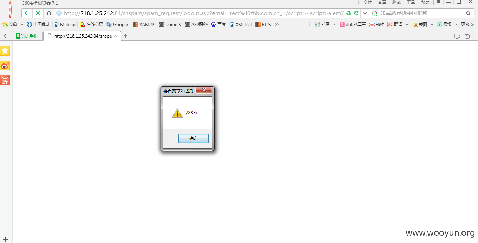
Task: Click the green aperture speed-mode icon
Action: pos(348,13)
